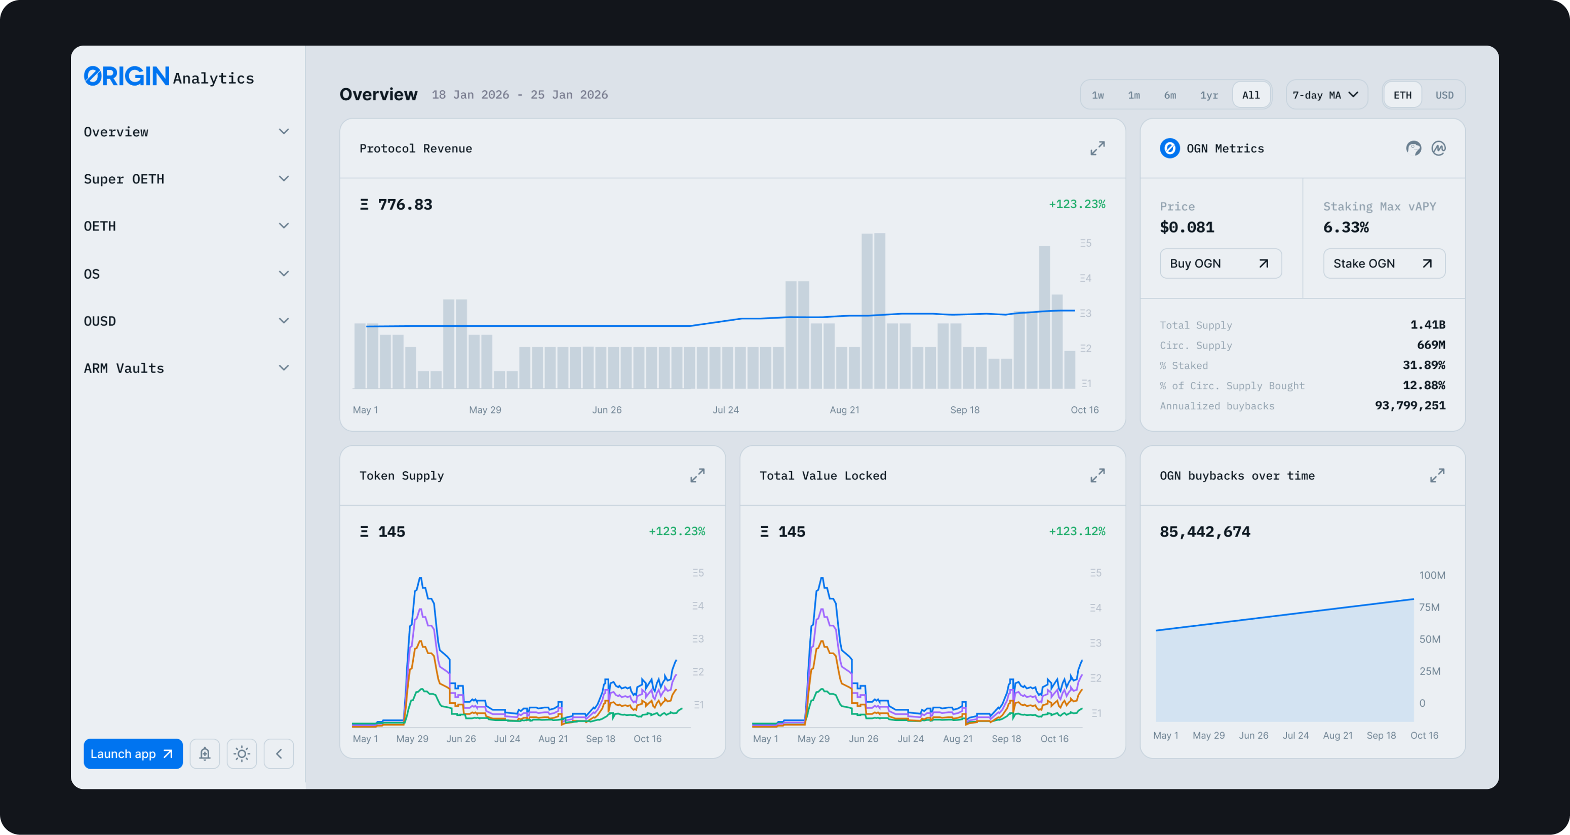Expand the Token Supply chart
1570x835 pixels.
pos(697,475)
